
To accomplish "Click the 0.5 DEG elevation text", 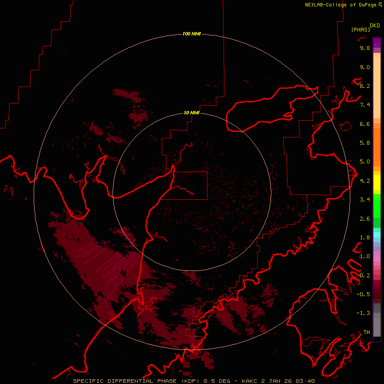I will point(217,381).
